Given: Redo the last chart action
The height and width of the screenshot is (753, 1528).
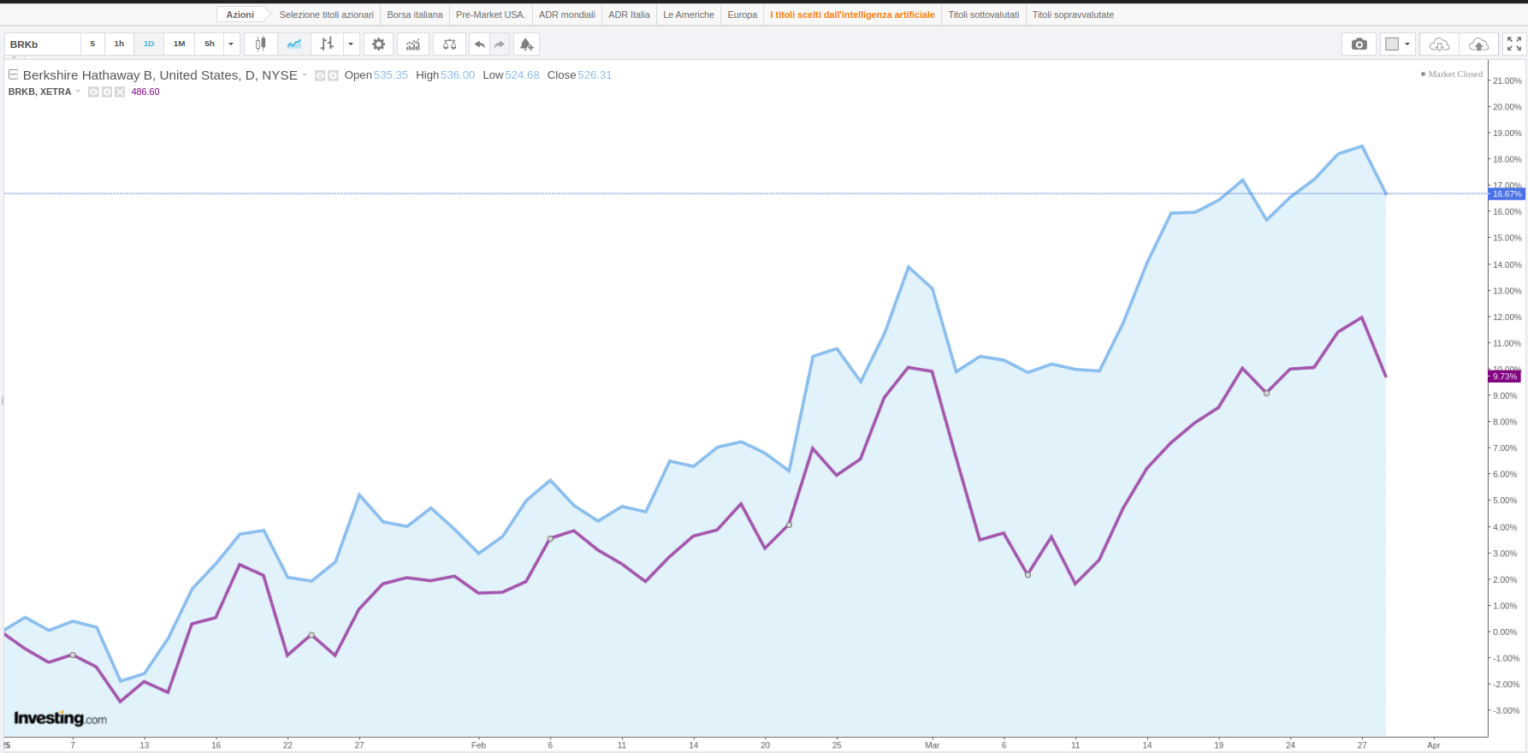Looking at the screenshot, I should click(x=500, y=44).
